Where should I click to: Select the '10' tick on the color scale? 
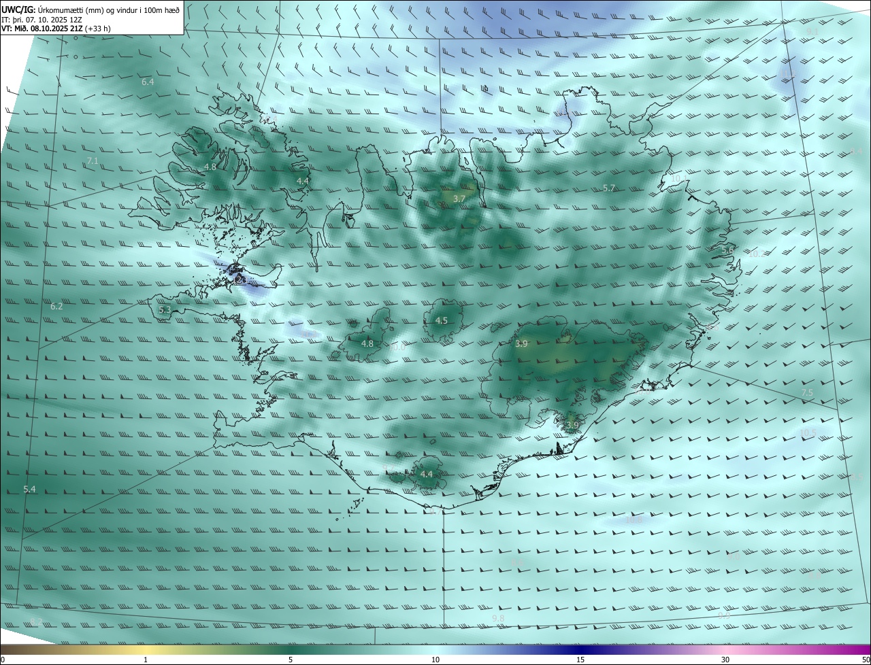pyautogui.click(x=435, y=660)
